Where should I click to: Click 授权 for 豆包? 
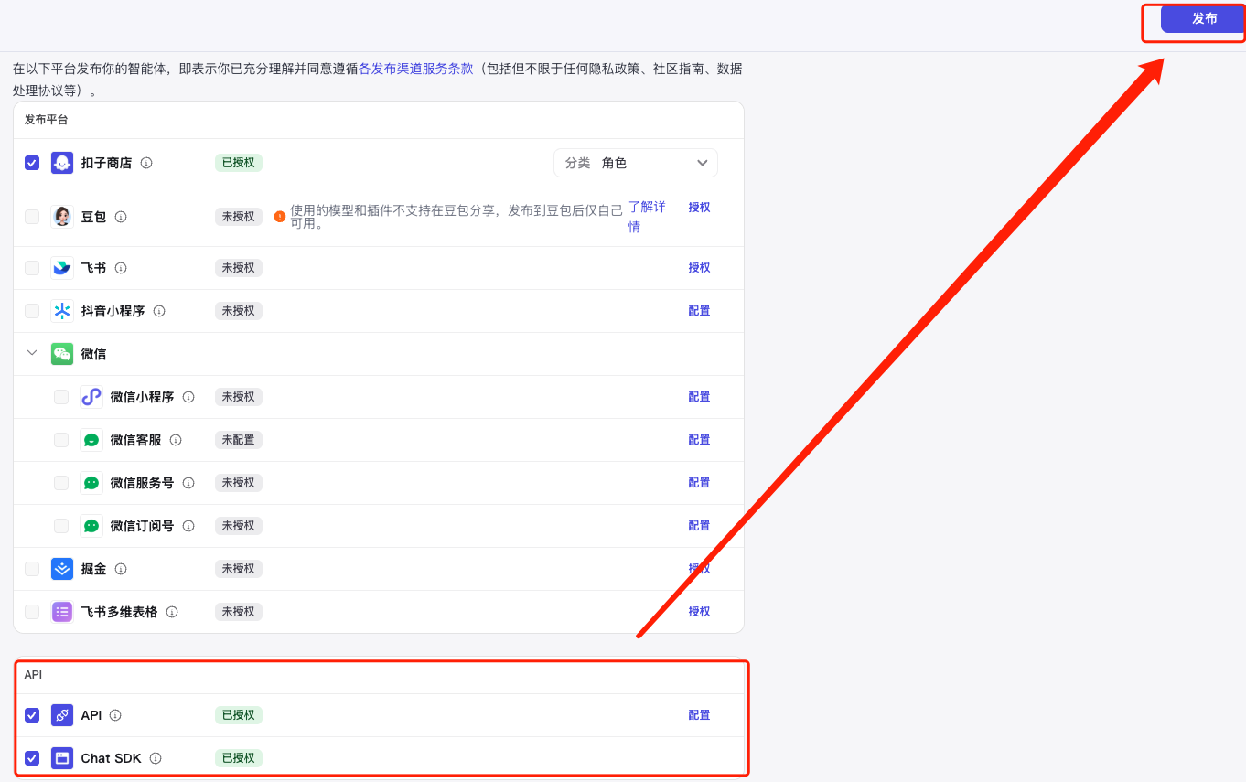pyautogui.click(x=699, y=208)
